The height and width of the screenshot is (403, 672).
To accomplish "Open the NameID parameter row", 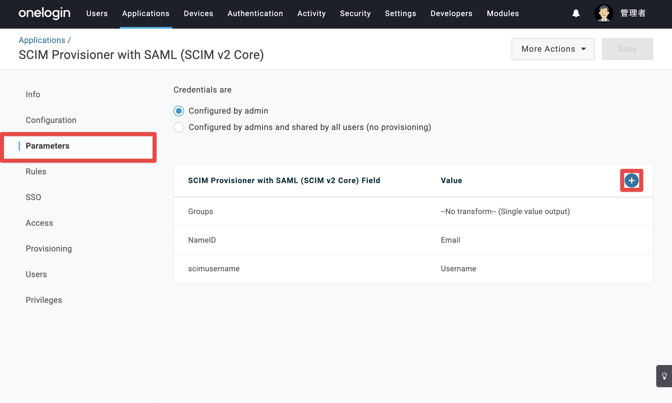I will click(x=413, y=240).
